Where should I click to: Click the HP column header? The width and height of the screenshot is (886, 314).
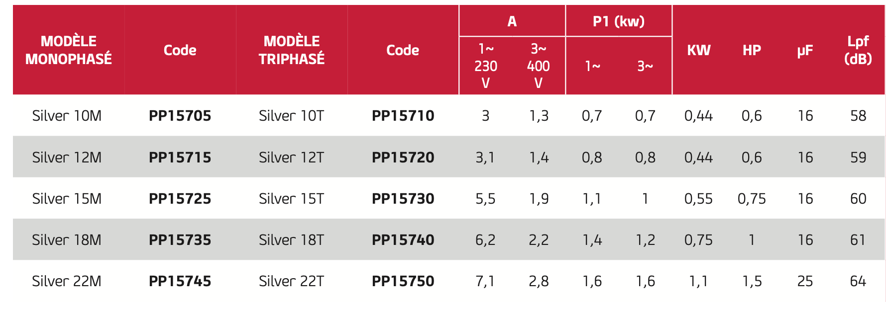pyautogui.click(x=752, y=50)
